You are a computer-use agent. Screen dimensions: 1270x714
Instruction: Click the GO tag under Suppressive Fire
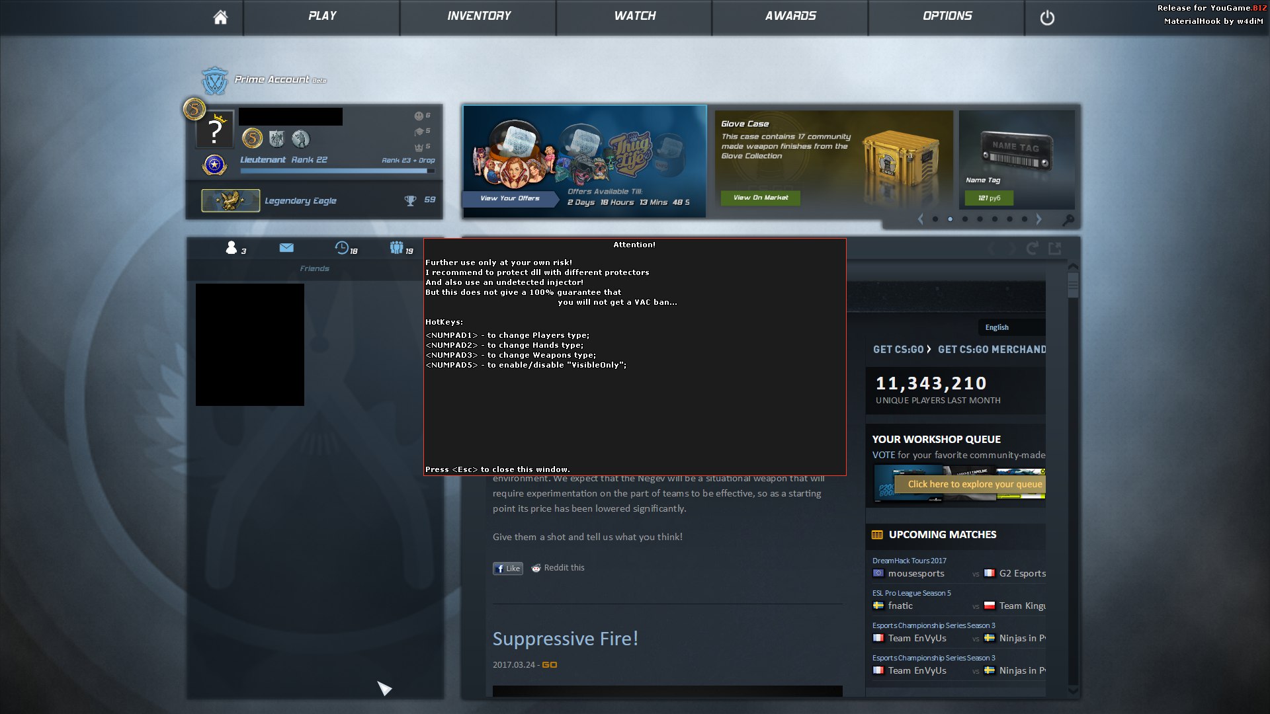coord(549,665)
